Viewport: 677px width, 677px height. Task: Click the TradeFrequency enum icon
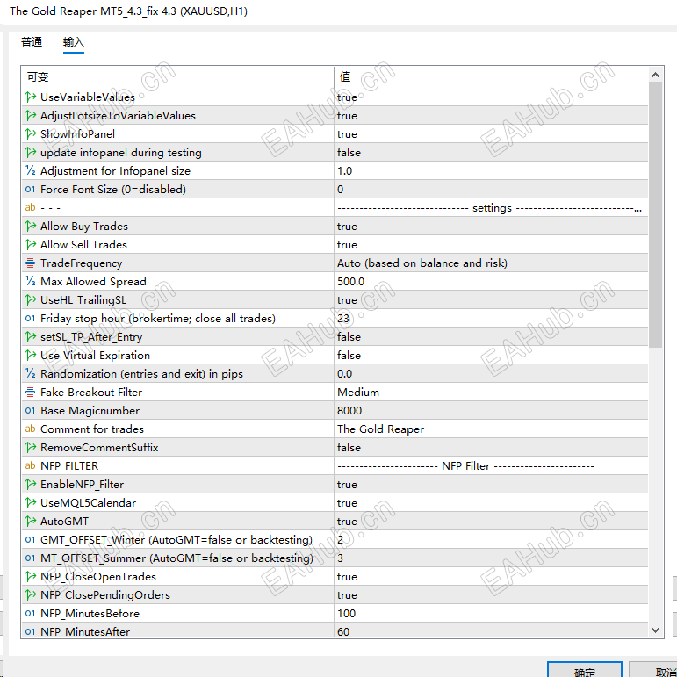pyautogui.click(x=30, y=263)
